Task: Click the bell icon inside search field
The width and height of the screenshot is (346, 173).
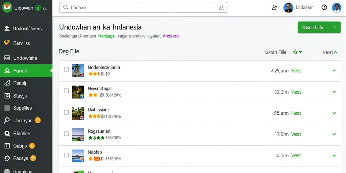Action: (x=222, y=7)
